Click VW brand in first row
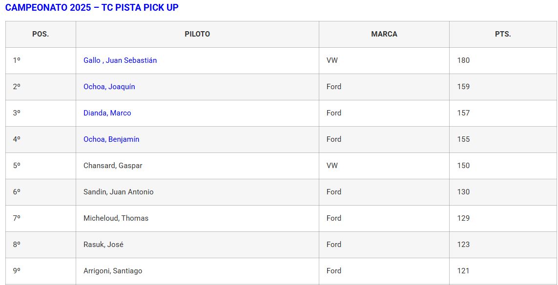558x285 pixels. coord(332,60)
